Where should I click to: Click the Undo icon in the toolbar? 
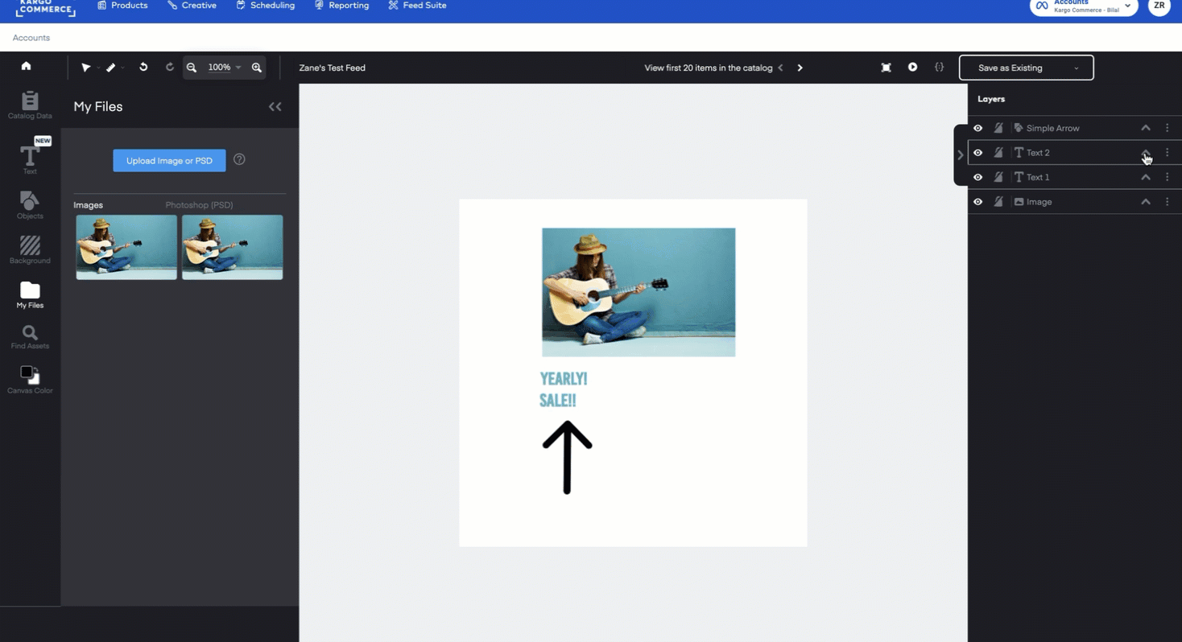coord(143,68)
